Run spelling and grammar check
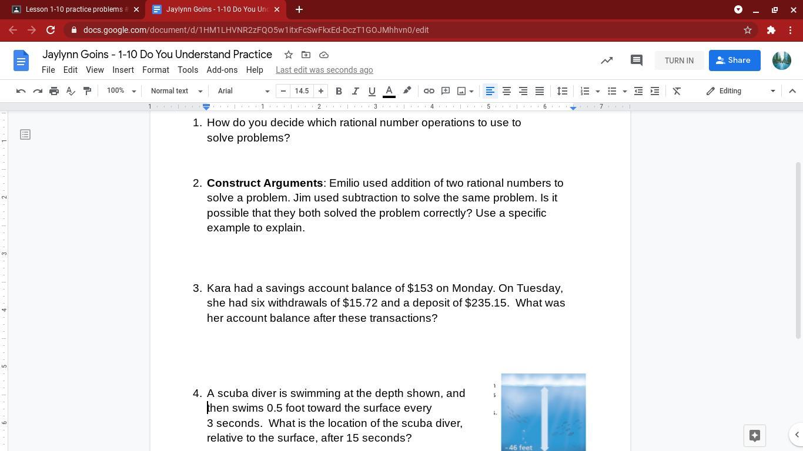 tap(71, 91)
